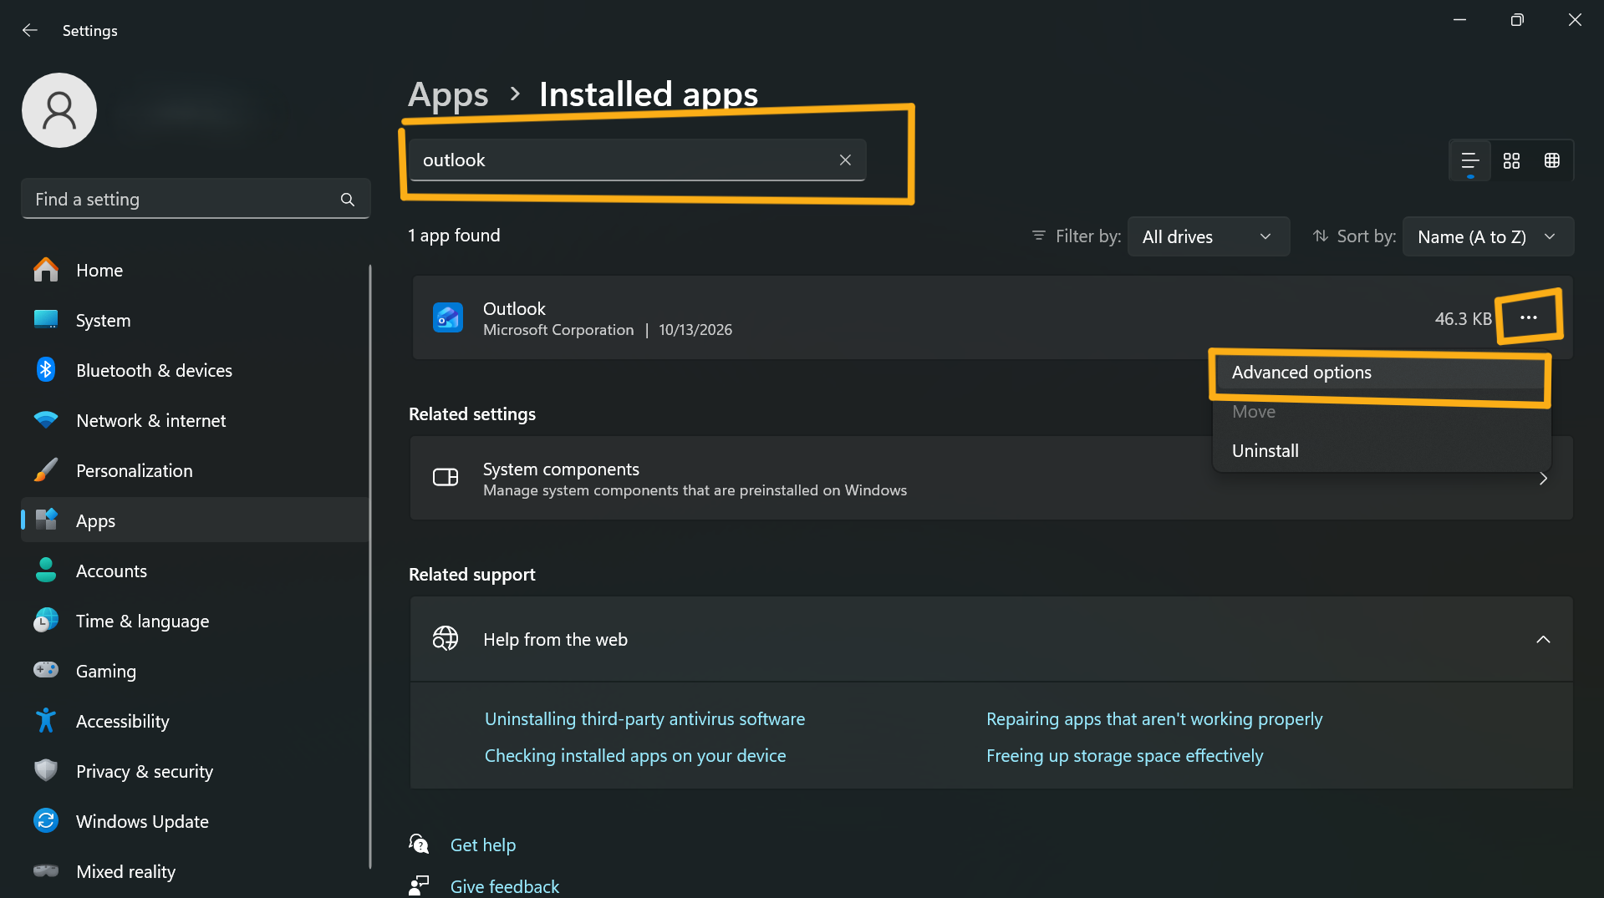Viewport: 1604px width, 898px height.
Task: Click the Help from the web globe icon
Action: [x=446, y=639]
